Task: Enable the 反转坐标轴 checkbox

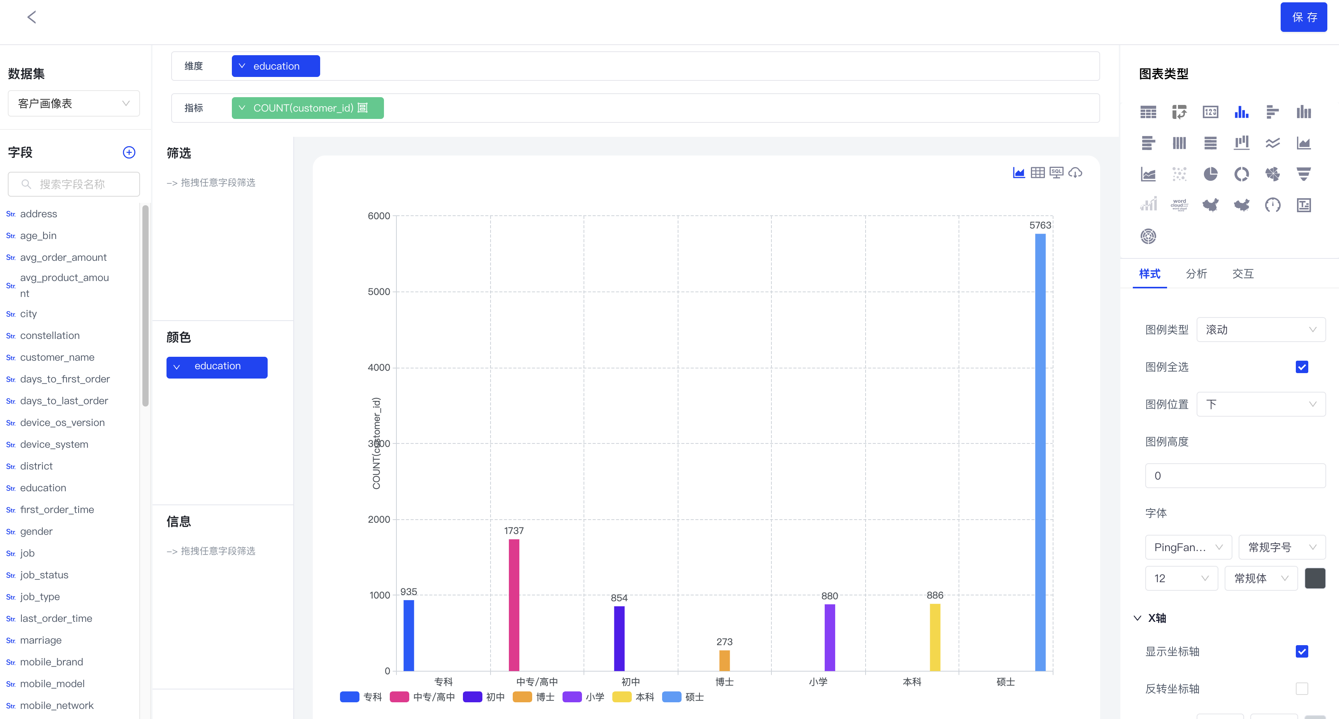Action: click(x=1301, y=689)
